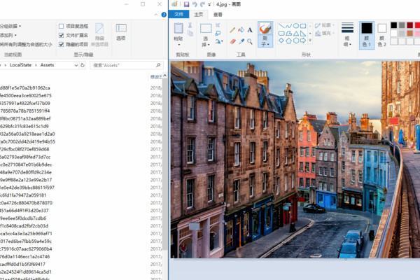
Task: Pick the Right arrow shape
Action: [x=303, y=41]
